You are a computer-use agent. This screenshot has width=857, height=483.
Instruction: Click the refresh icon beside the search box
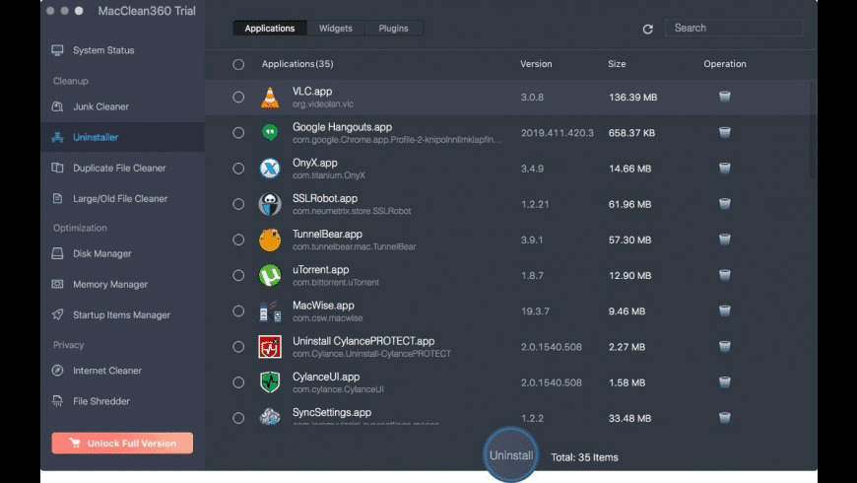[x=647, y=29]
